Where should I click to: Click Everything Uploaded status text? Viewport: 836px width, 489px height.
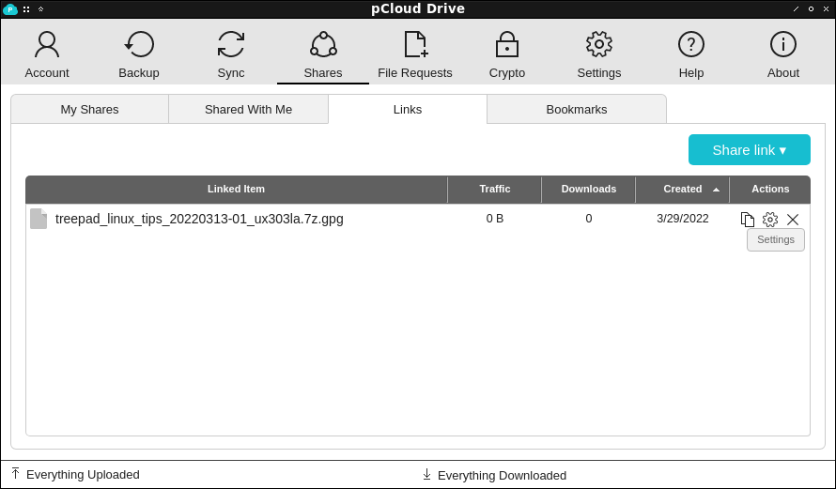[83, 475]
